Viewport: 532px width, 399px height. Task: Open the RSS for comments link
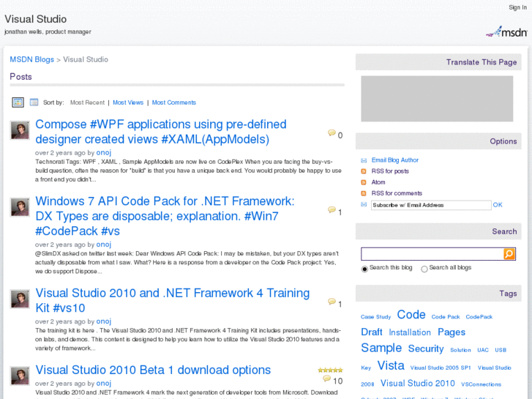(397, 193)
